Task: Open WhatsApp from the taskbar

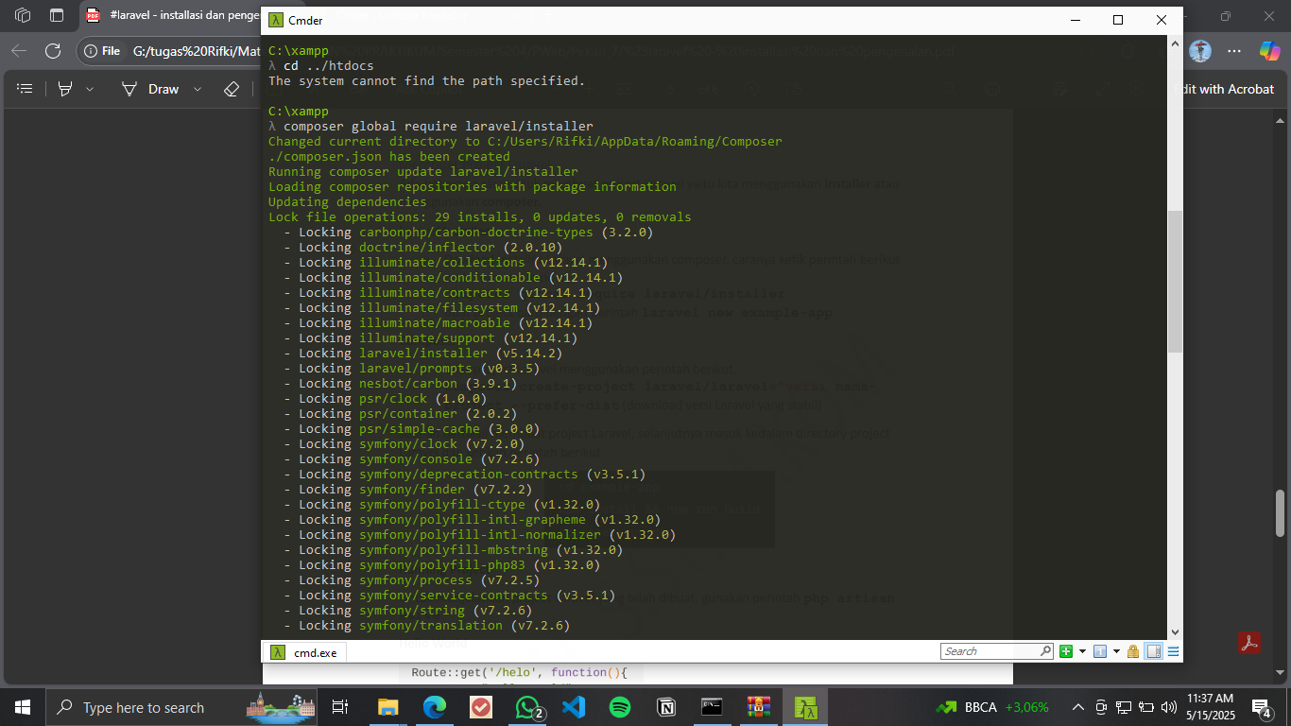Action: [527, 706]
